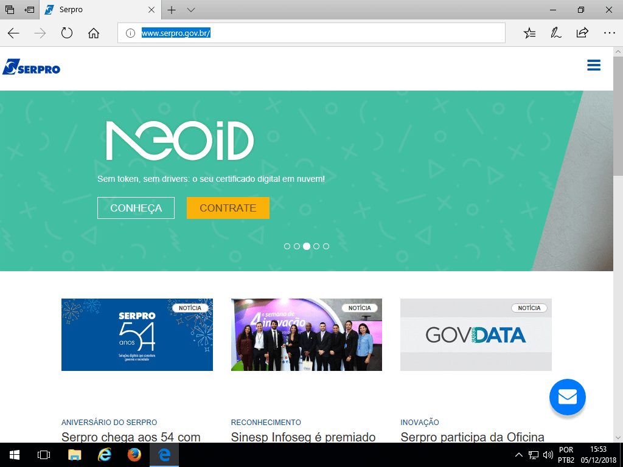This screenshot has width=623, height=467.
Task: Select the first carousel slide dot
Action: [287, 246]
